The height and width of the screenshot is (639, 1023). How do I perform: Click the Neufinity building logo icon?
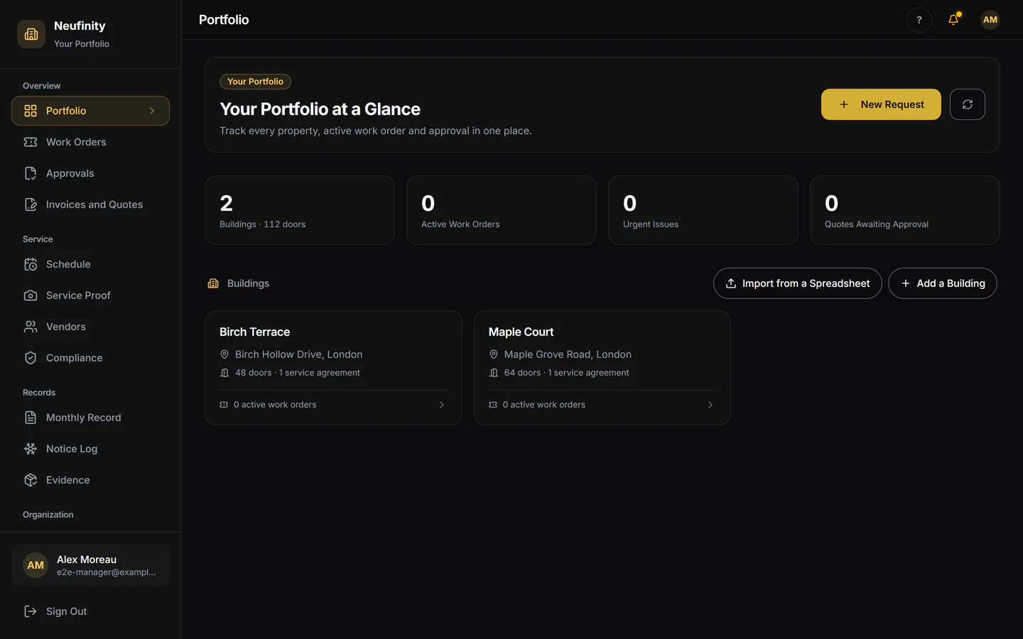pyautogui.click(x=31, y=34)
